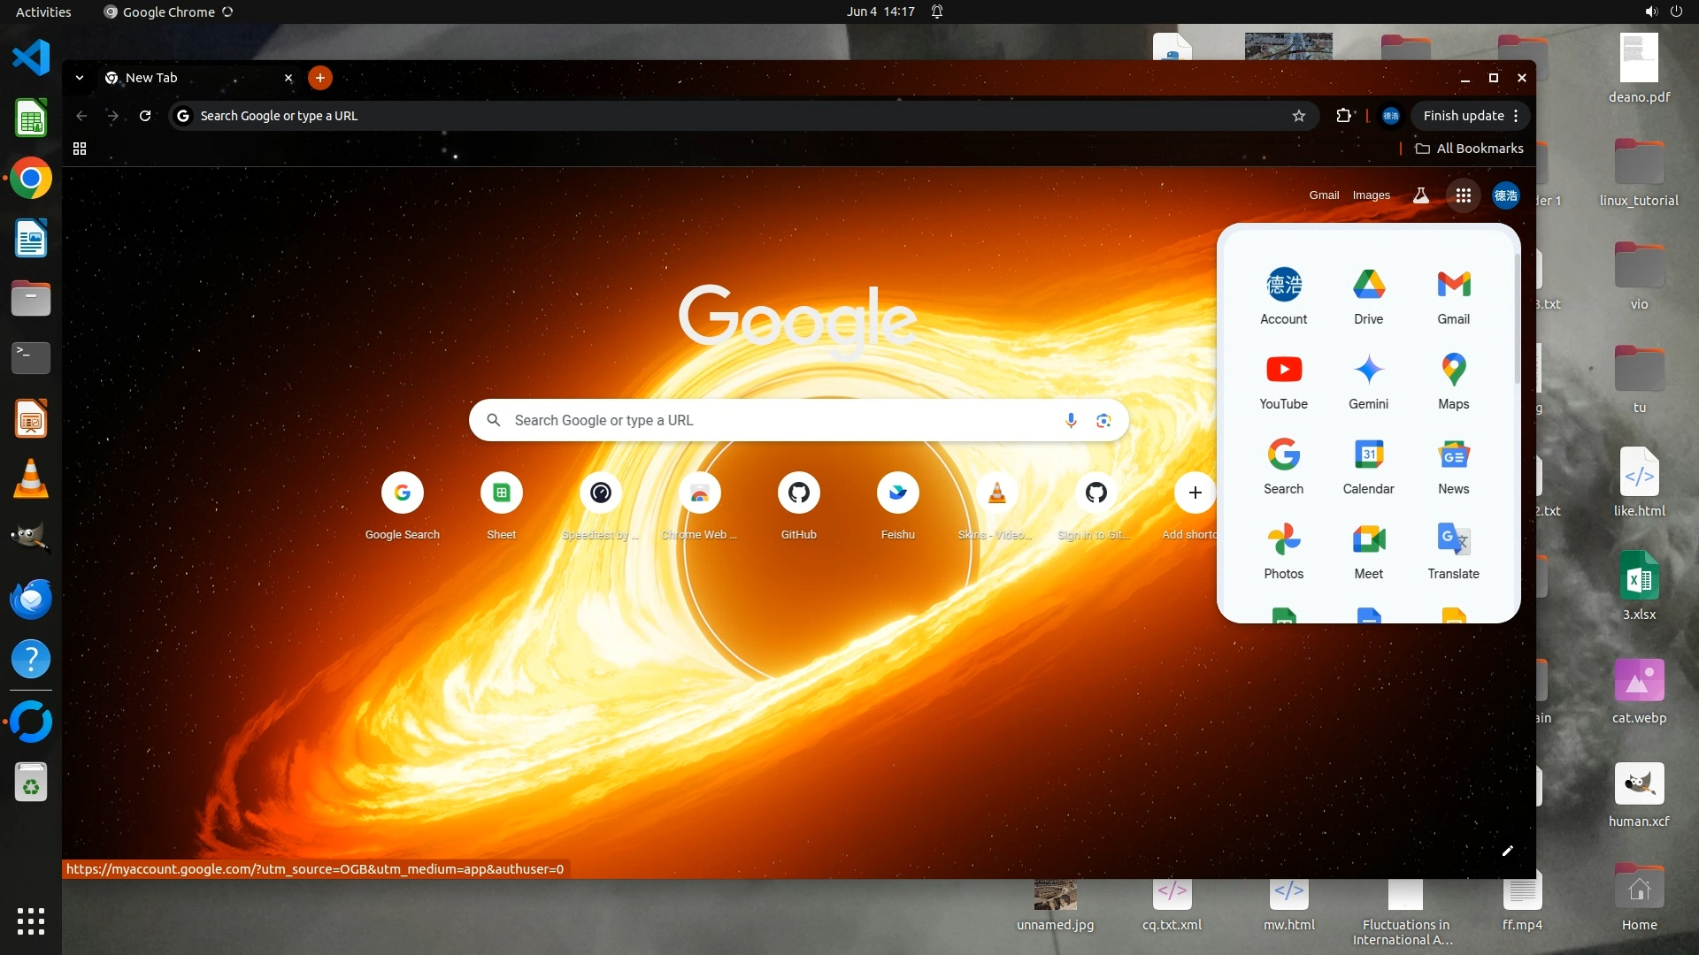
Task: Expand the tab search dropdown arrow
Action: [80, 78]
